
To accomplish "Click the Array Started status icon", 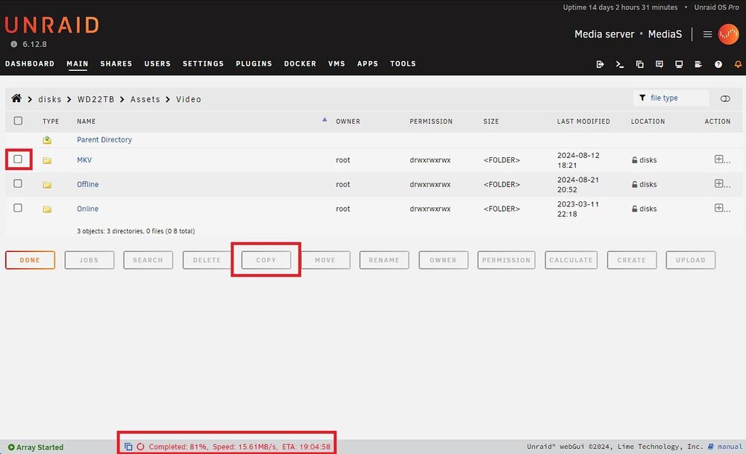I will click(11, 447).
